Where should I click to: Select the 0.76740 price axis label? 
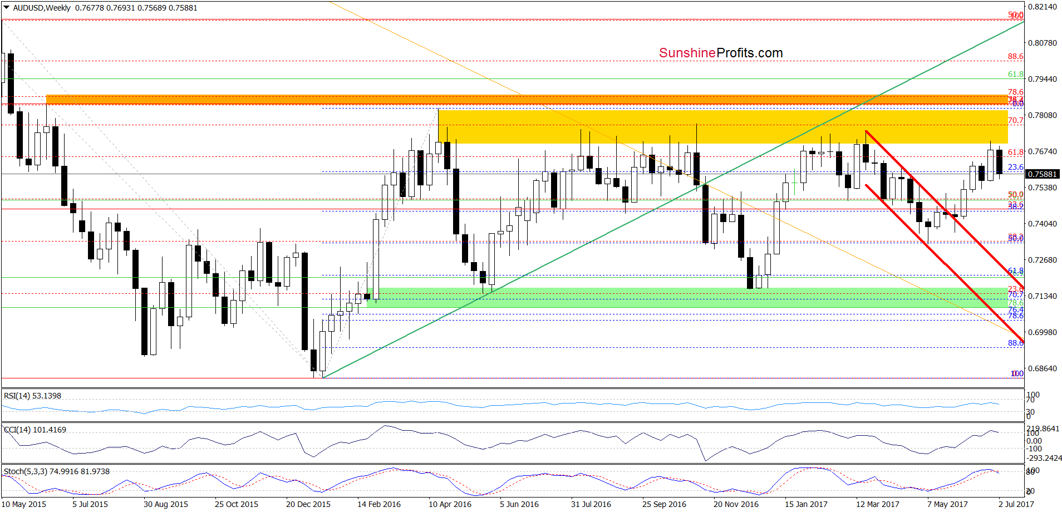click(1042, 151)
